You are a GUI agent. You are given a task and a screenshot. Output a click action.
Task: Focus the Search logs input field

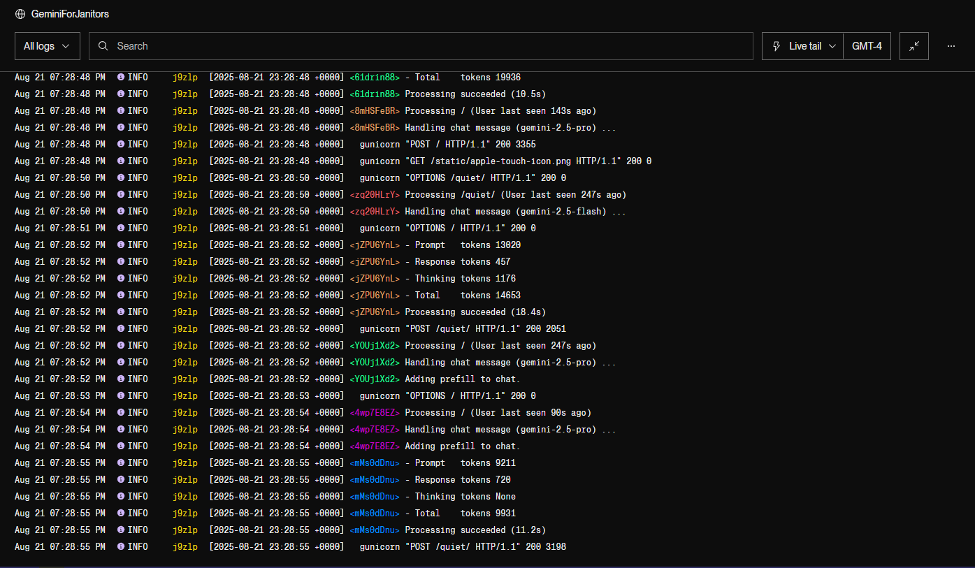421,46
